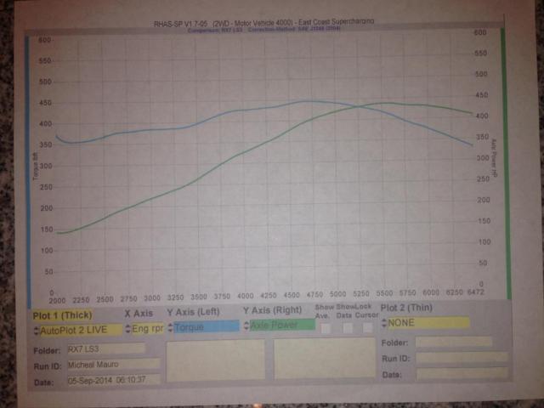Image resolution: width=544 pixels, height=408 pixels.
Task: Open the Plot 1 AutoPlot 2 LIVE selector
Action: point(81,330)
